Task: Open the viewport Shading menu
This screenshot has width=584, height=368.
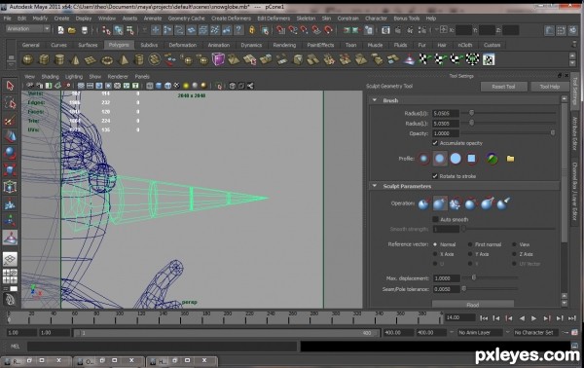Action: coord(51,76)
